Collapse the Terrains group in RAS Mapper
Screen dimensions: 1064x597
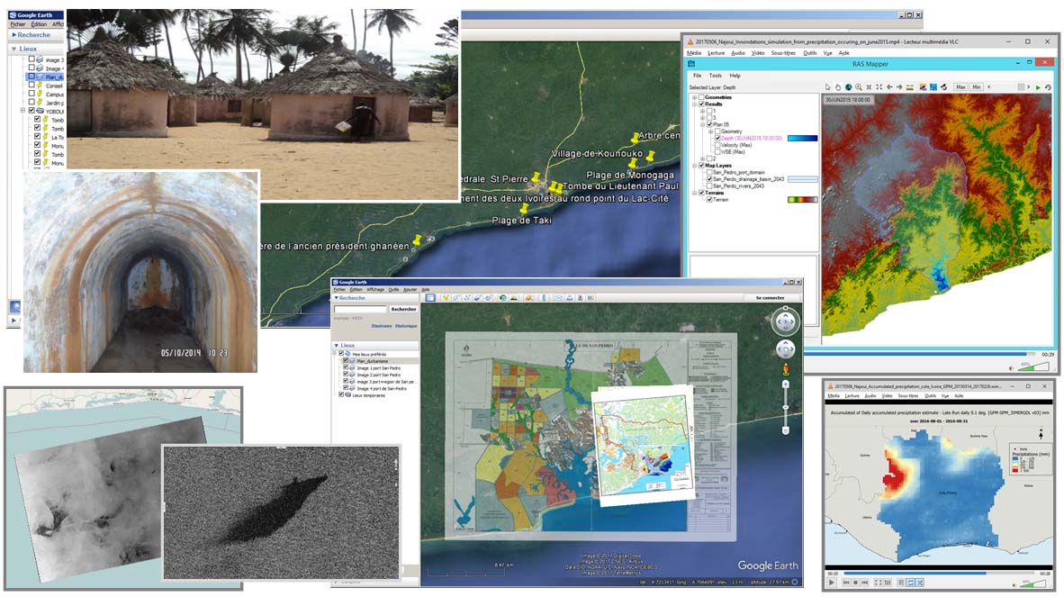coord(694,193)
